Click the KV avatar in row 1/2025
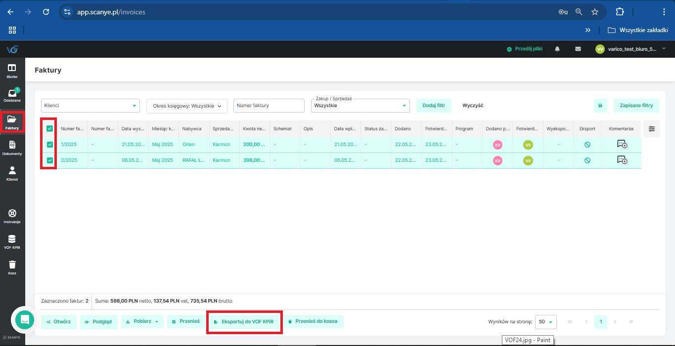The image size is (675, 346). coord(497,145)
